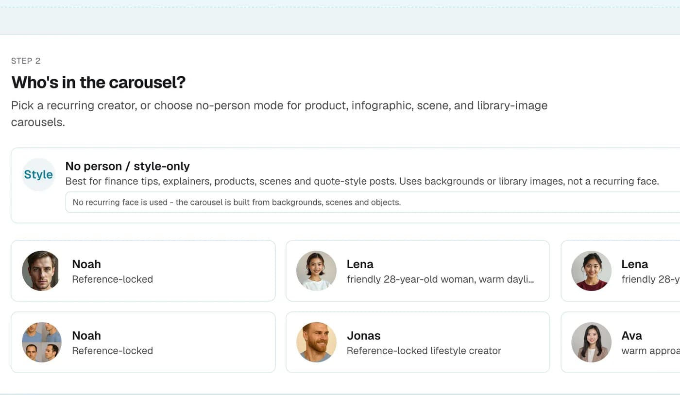Pick the Ava creator name
Viewport: 680px width, 395px height.
coord(631,336)
